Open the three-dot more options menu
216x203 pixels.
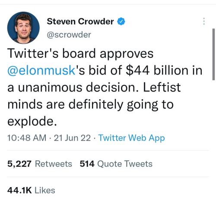point(204,21)
